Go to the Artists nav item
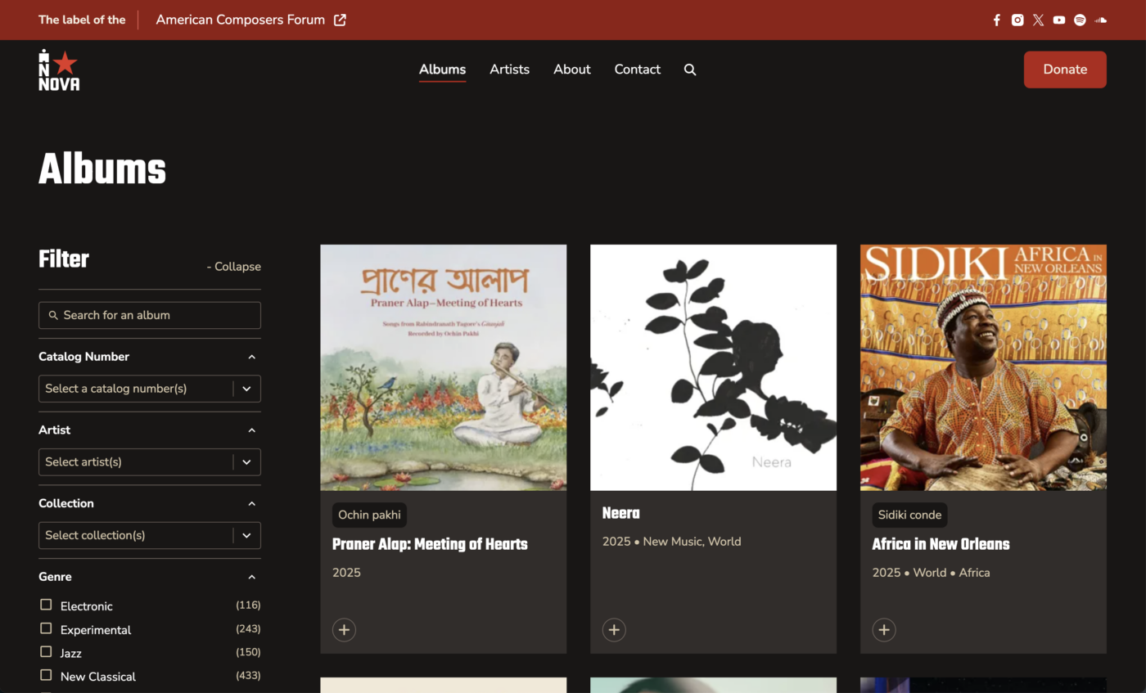Image resolution: width=1146 pixels, height=693 pixels. click(510, 70)
